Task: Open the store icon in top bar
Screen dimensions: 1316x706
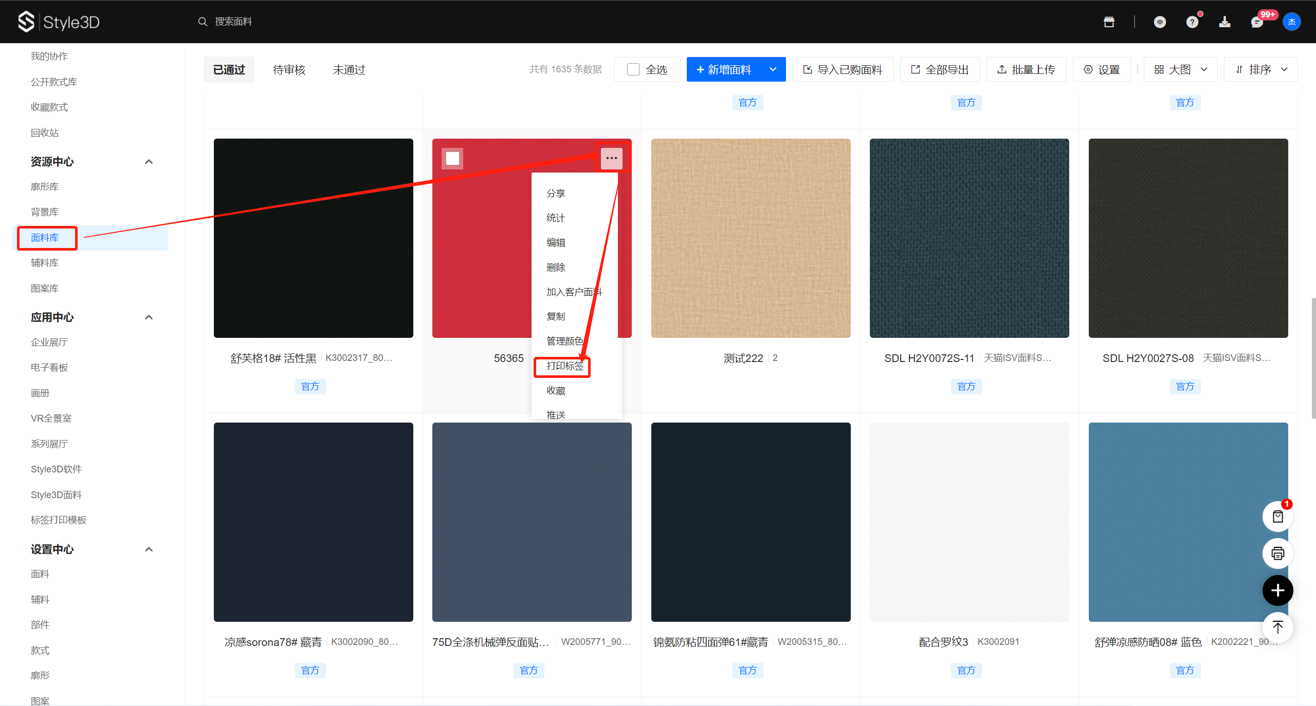Action: (1109, 22)
